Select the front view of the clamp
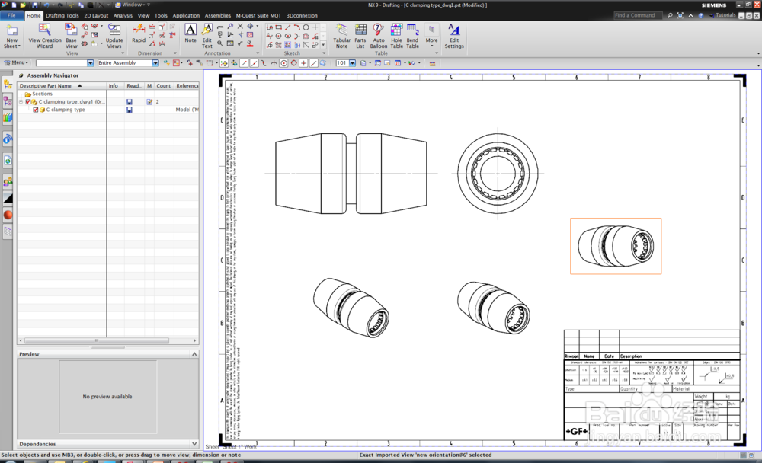The width and height of the screenshot is (762, 463). [x=351, y=174]
